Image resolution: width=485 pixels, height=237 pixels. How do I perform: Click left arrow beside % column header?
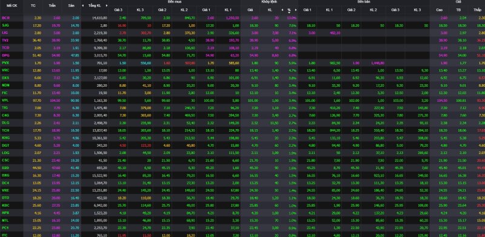282,10
